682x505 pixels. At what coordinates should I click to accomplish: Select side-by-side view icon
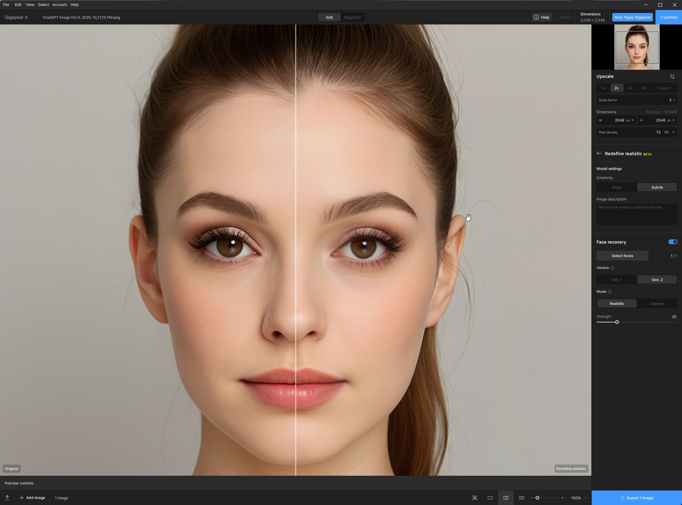click(521, 498)
